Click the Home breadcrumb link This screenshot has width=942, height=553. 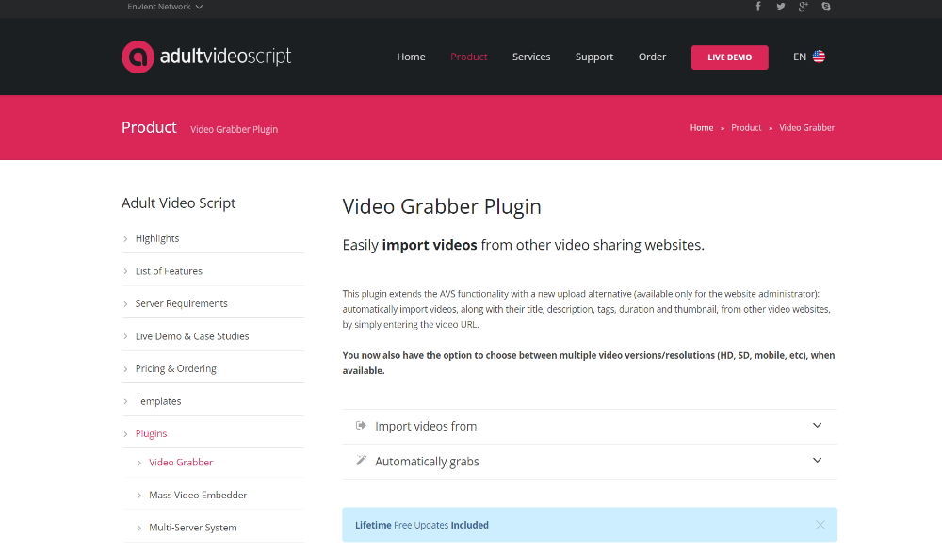click(x=702, y=127)
